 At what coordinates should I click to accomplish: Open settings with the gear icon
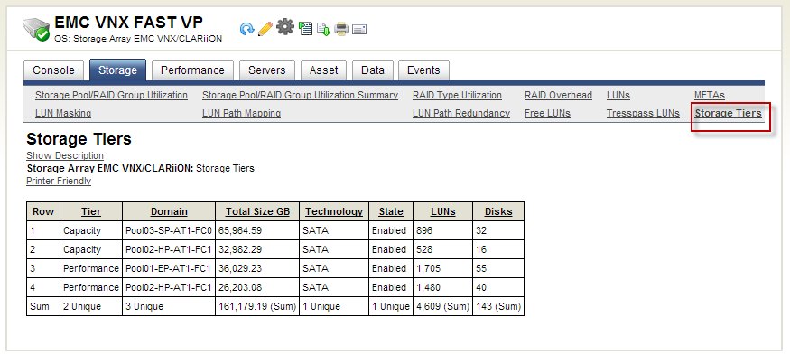pos(284,27)
